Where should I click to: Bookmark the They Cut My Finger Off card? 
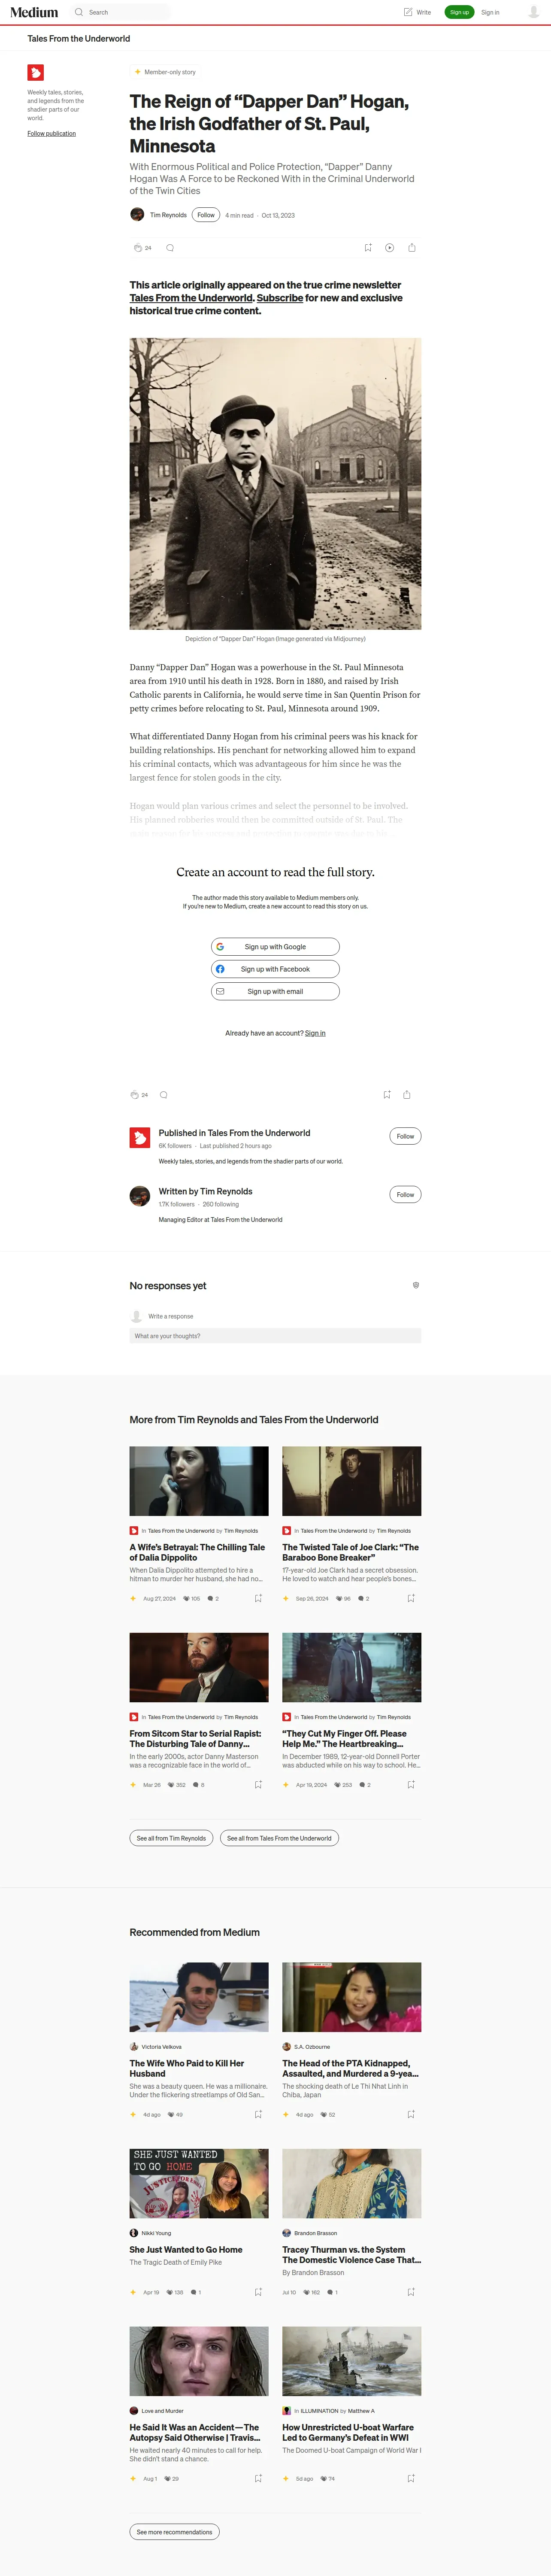(x=411, y=1785)
